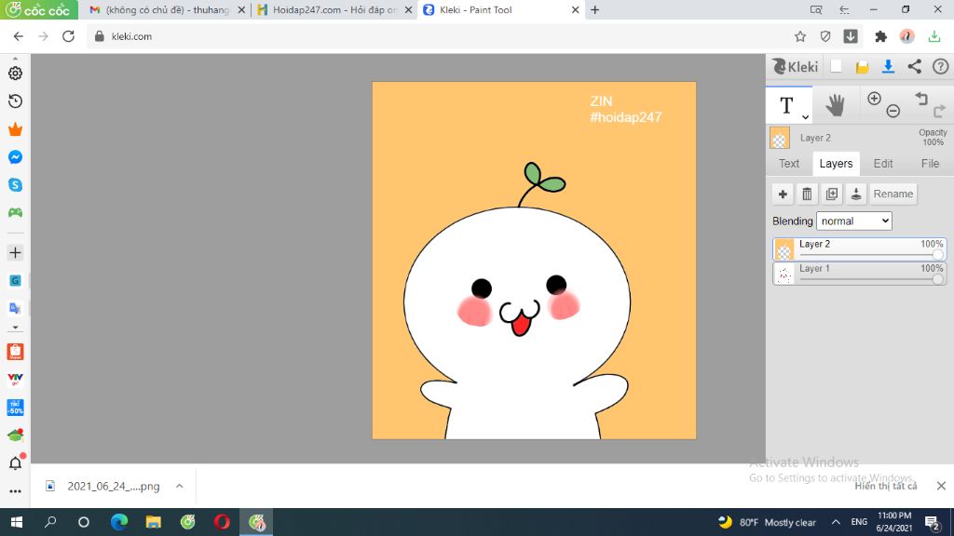Open an image with the yellow folder icon
The width and height of the screenshot is (954, 536).
click(x=862, y=67)
